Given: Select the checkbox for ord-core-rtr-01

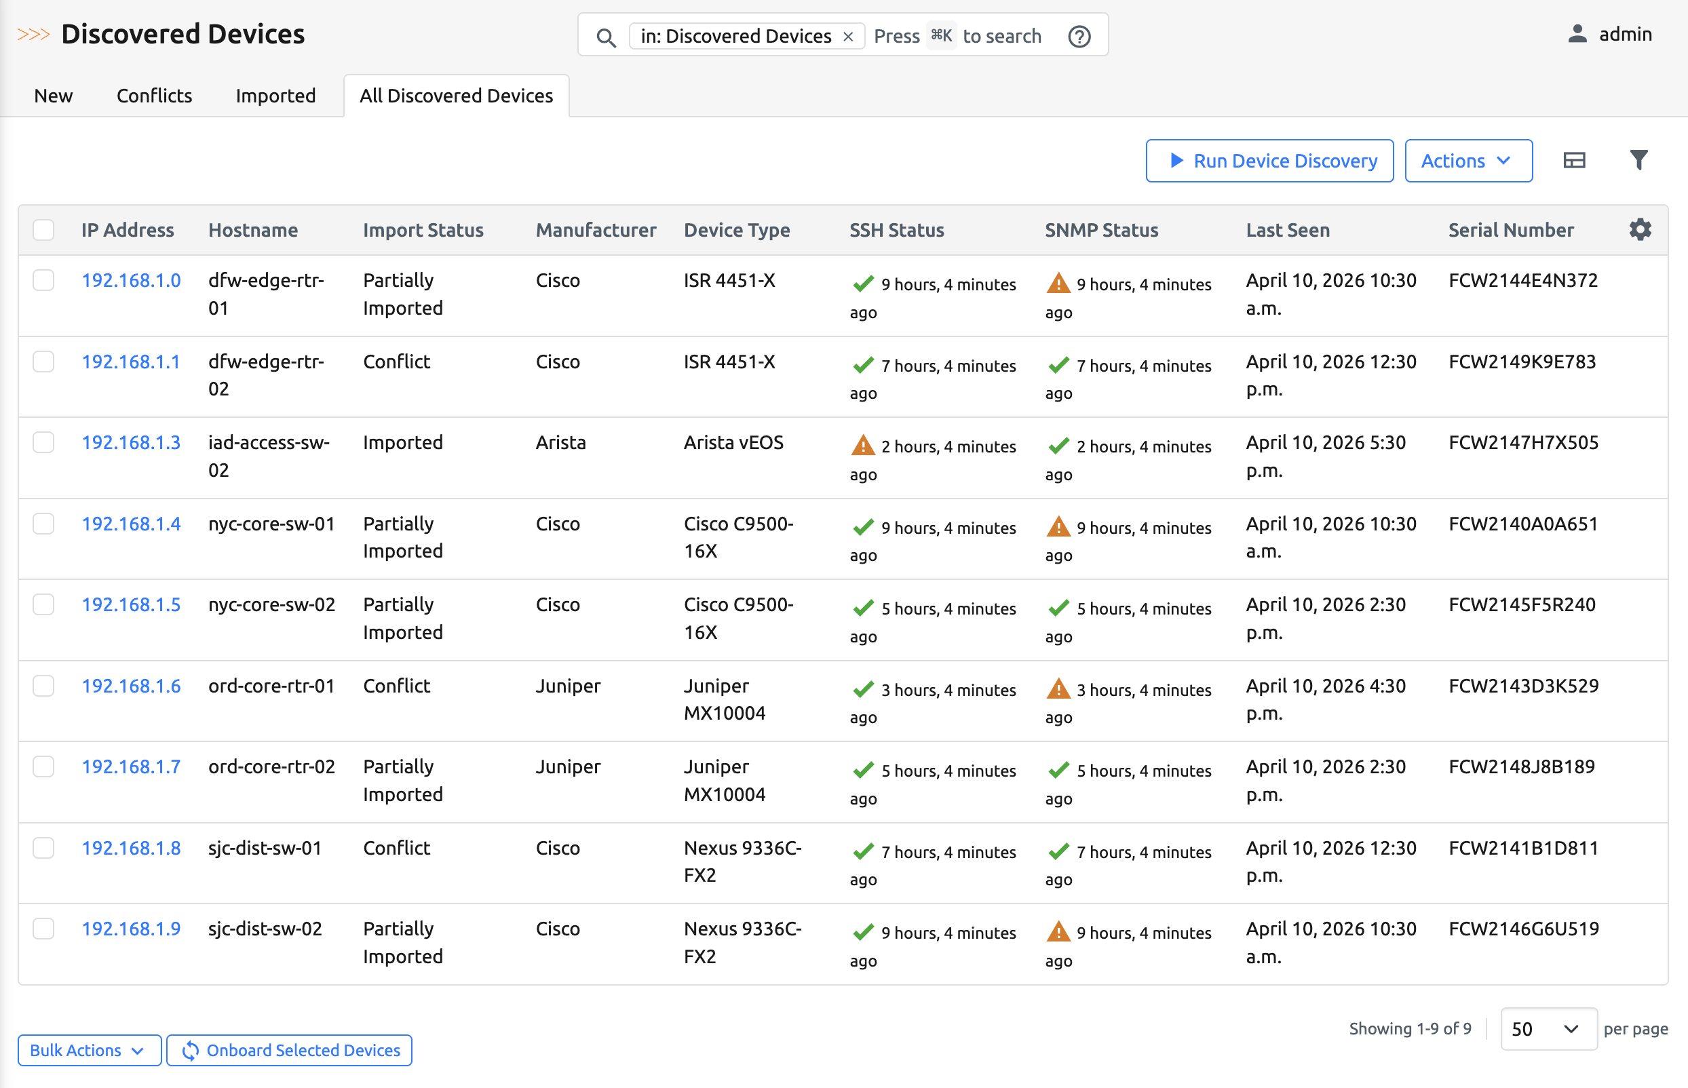Looking at the screenshot, I should coord(43,685).
